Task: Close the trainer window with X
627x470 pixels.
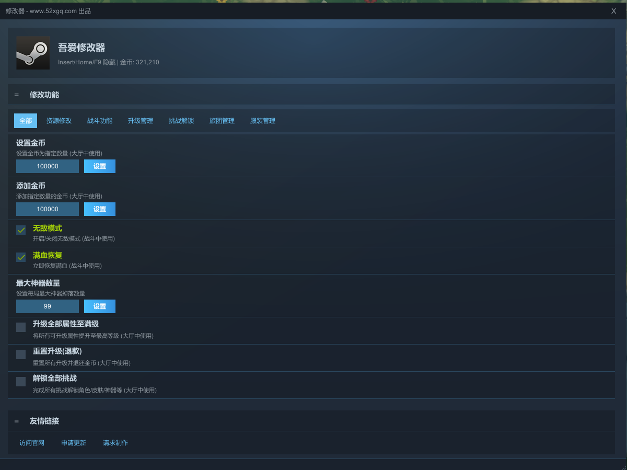Action: (613, 11)
